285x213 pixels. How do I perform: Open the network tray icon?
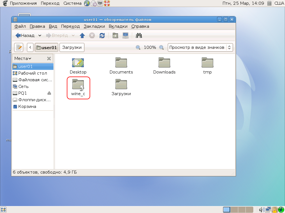[x=268, y=210]
